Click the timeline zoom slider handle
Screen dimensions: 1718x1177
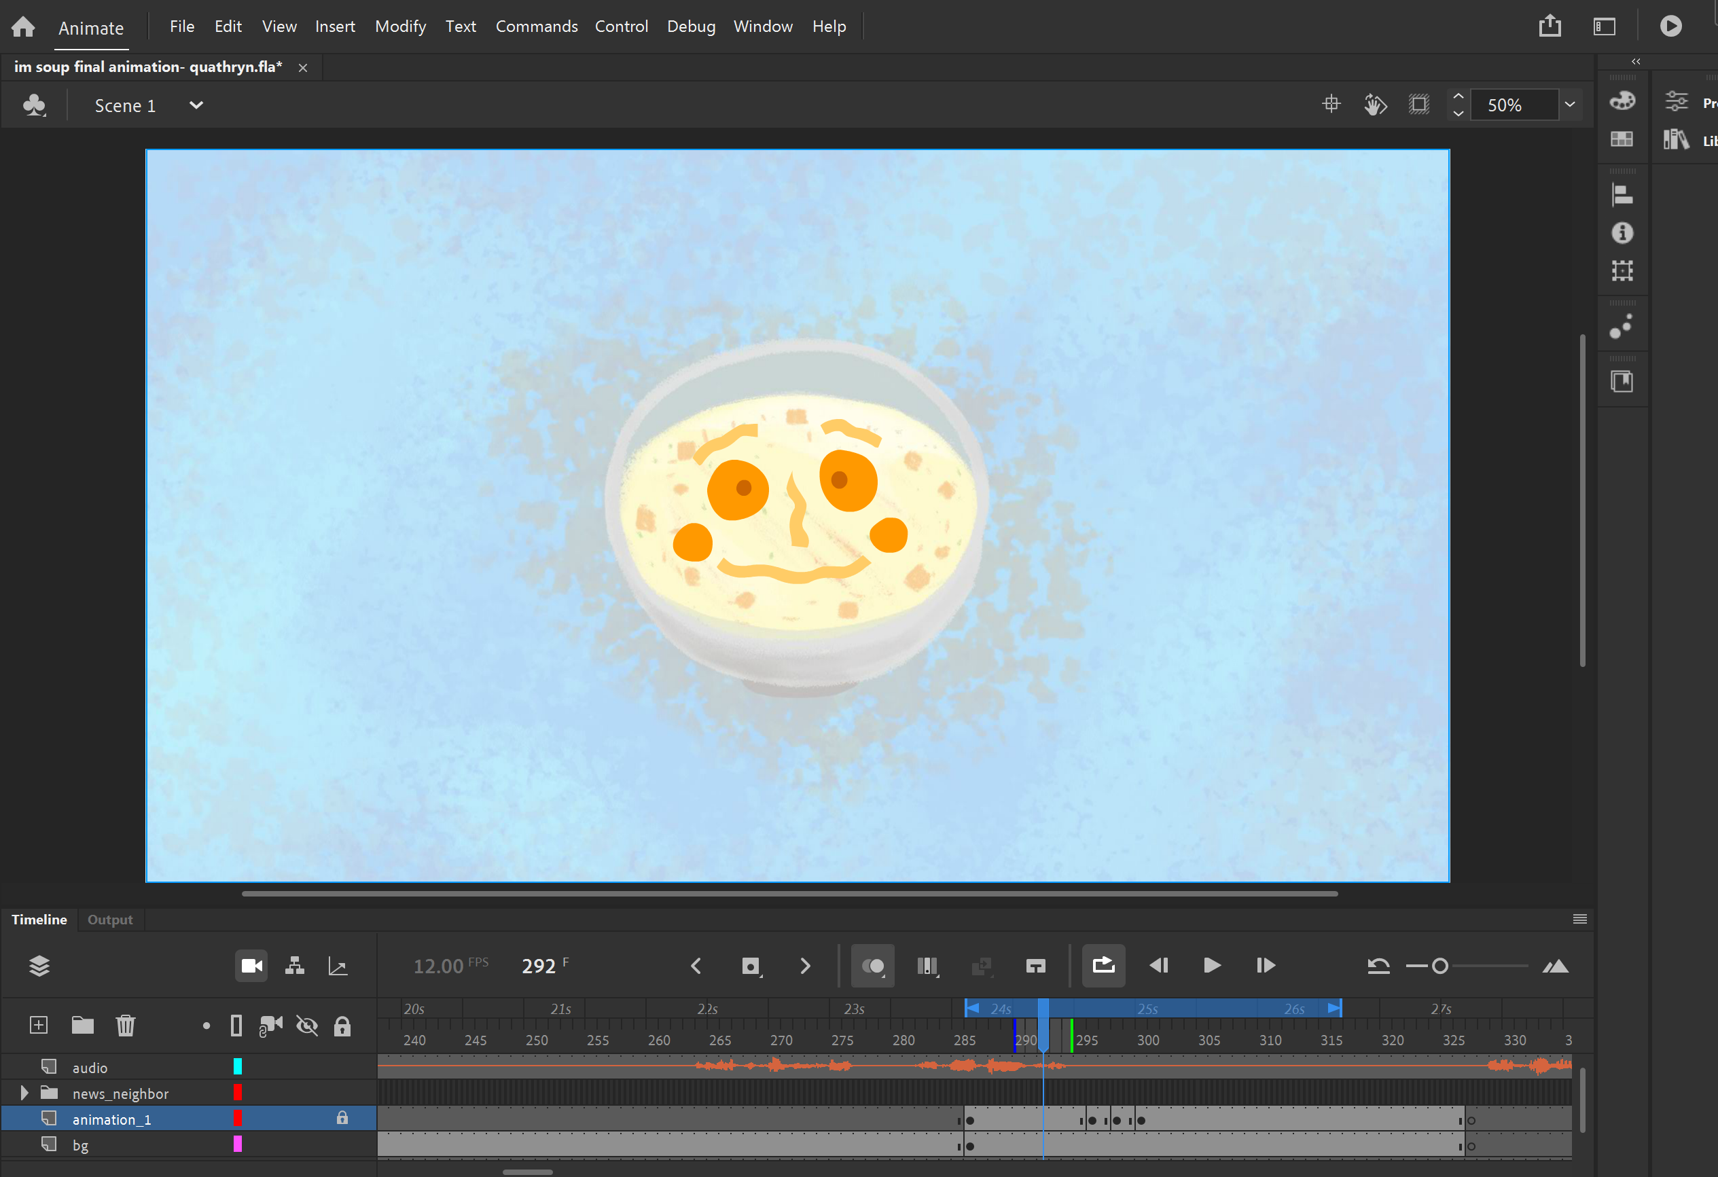pos(1439,966)
